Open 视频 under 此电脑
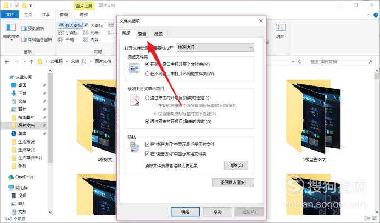The height and width of the screenshot is (223, 380). (x=23, y=196)
